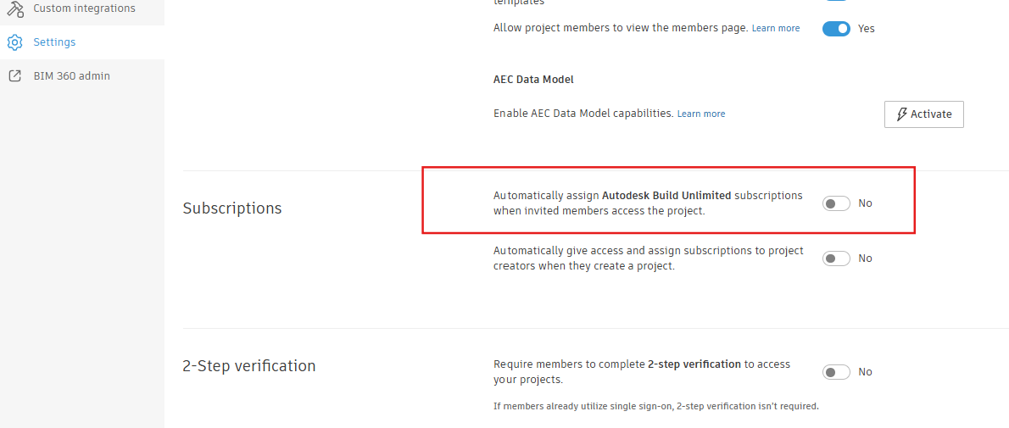Screen dimensions: 1009x428
Task: Click the No label beside 2-step verification toggle
Action: 865,372
